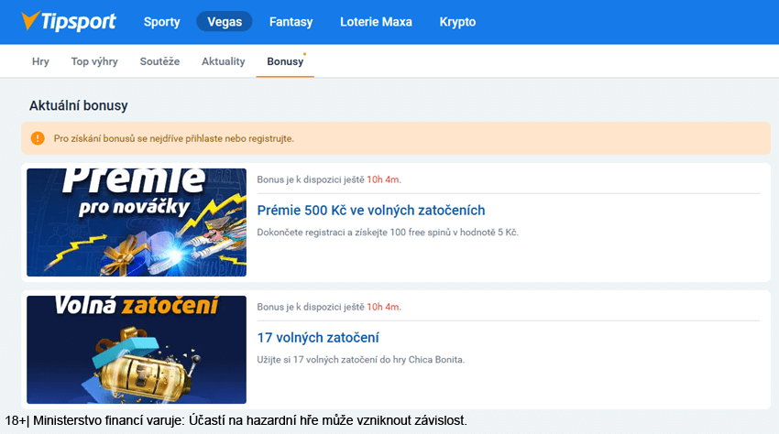
Task: Open the Aktuality tab
Action: point(223,61)
